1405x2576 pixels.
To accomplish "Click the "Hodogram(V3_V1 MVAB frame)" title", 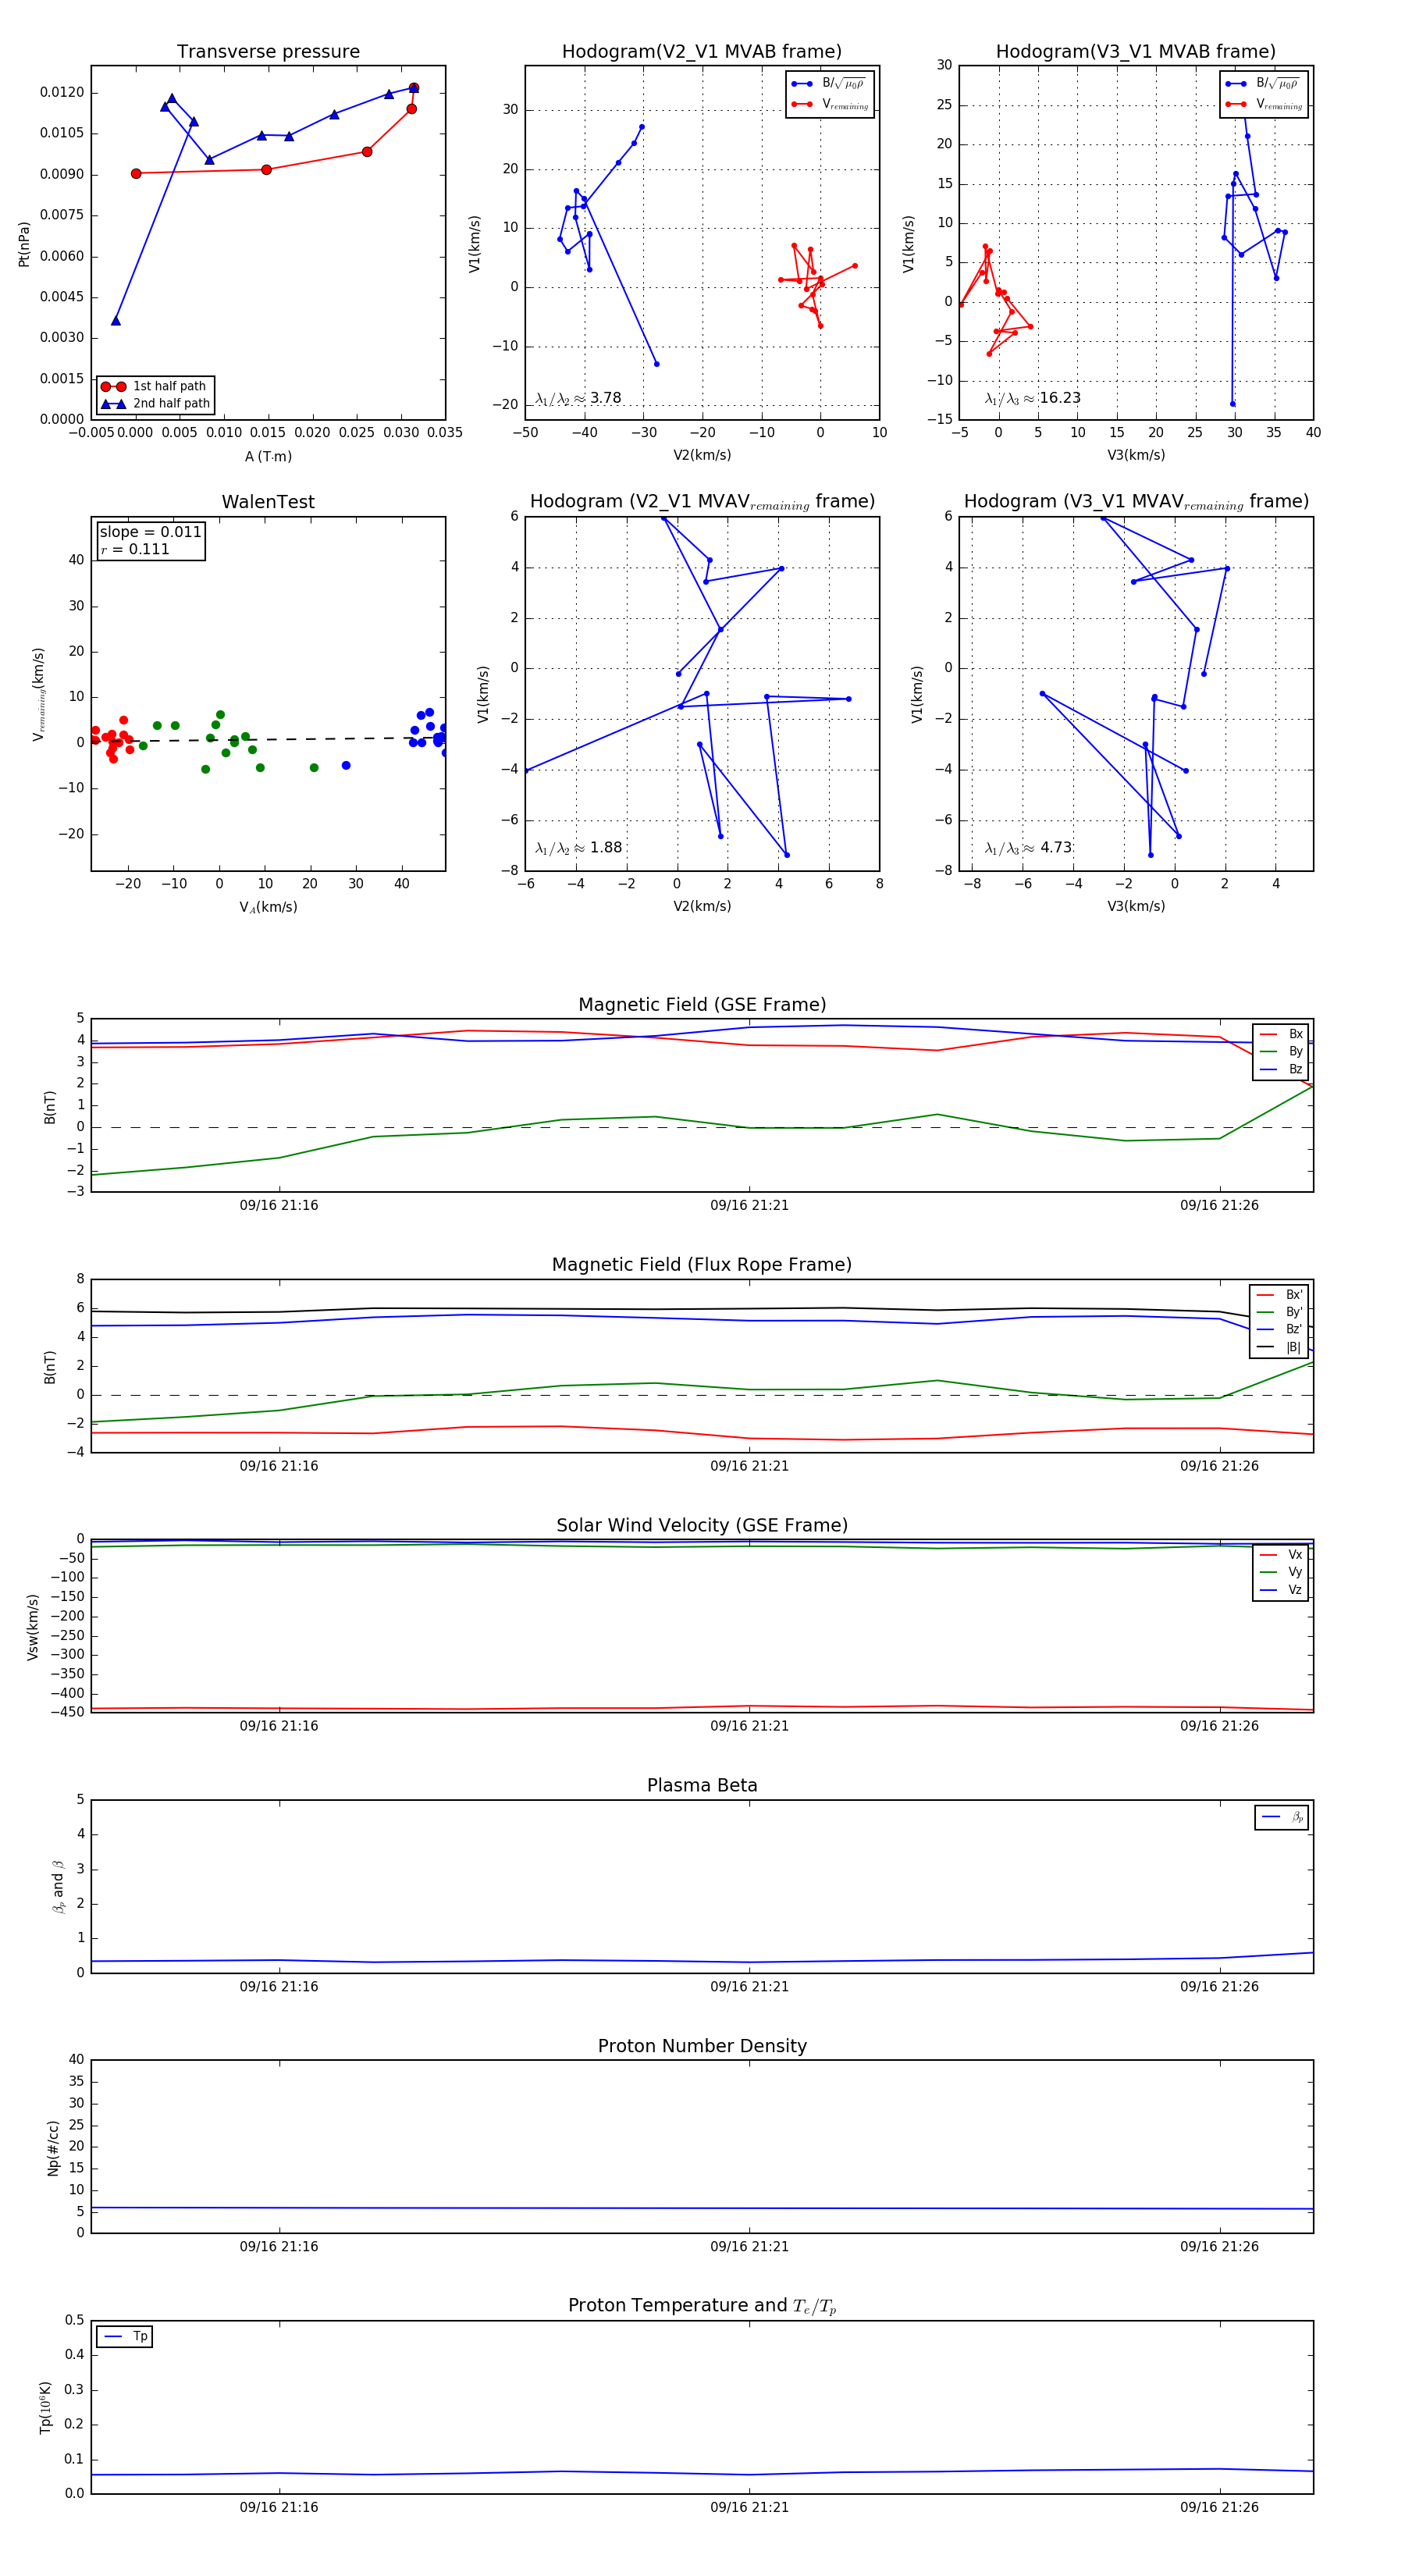I will click(x=1136, y=51).
